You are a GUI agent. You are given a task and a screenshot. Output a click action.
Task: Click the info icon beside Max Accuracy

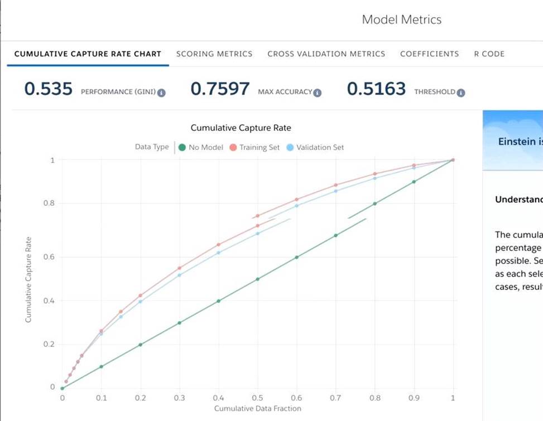[318, 93]
